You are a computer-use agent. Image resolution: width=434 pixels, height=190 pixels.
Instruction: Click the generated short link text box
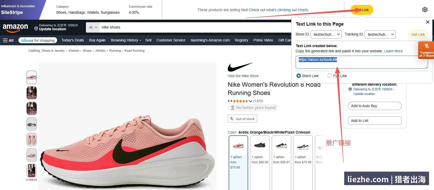tap(362, 62)
